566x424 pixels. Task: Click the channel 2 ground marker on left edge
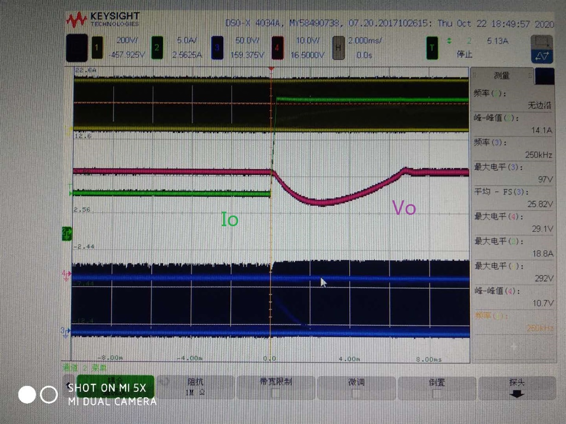tap(66, 235)
